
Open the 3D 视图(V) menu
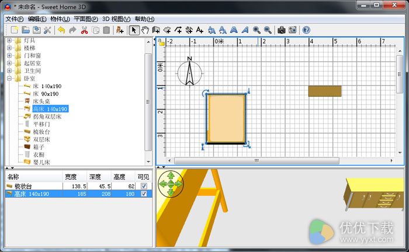[x=116, y=19]
